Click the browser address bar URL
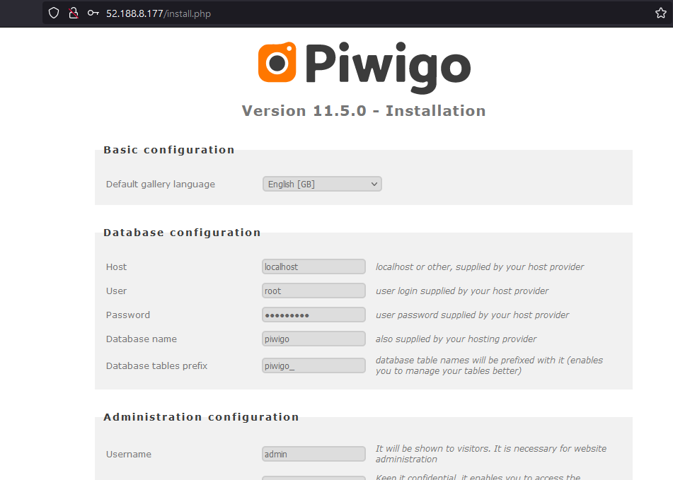Viewport: 673px width, 480px height. pos(159,13)
